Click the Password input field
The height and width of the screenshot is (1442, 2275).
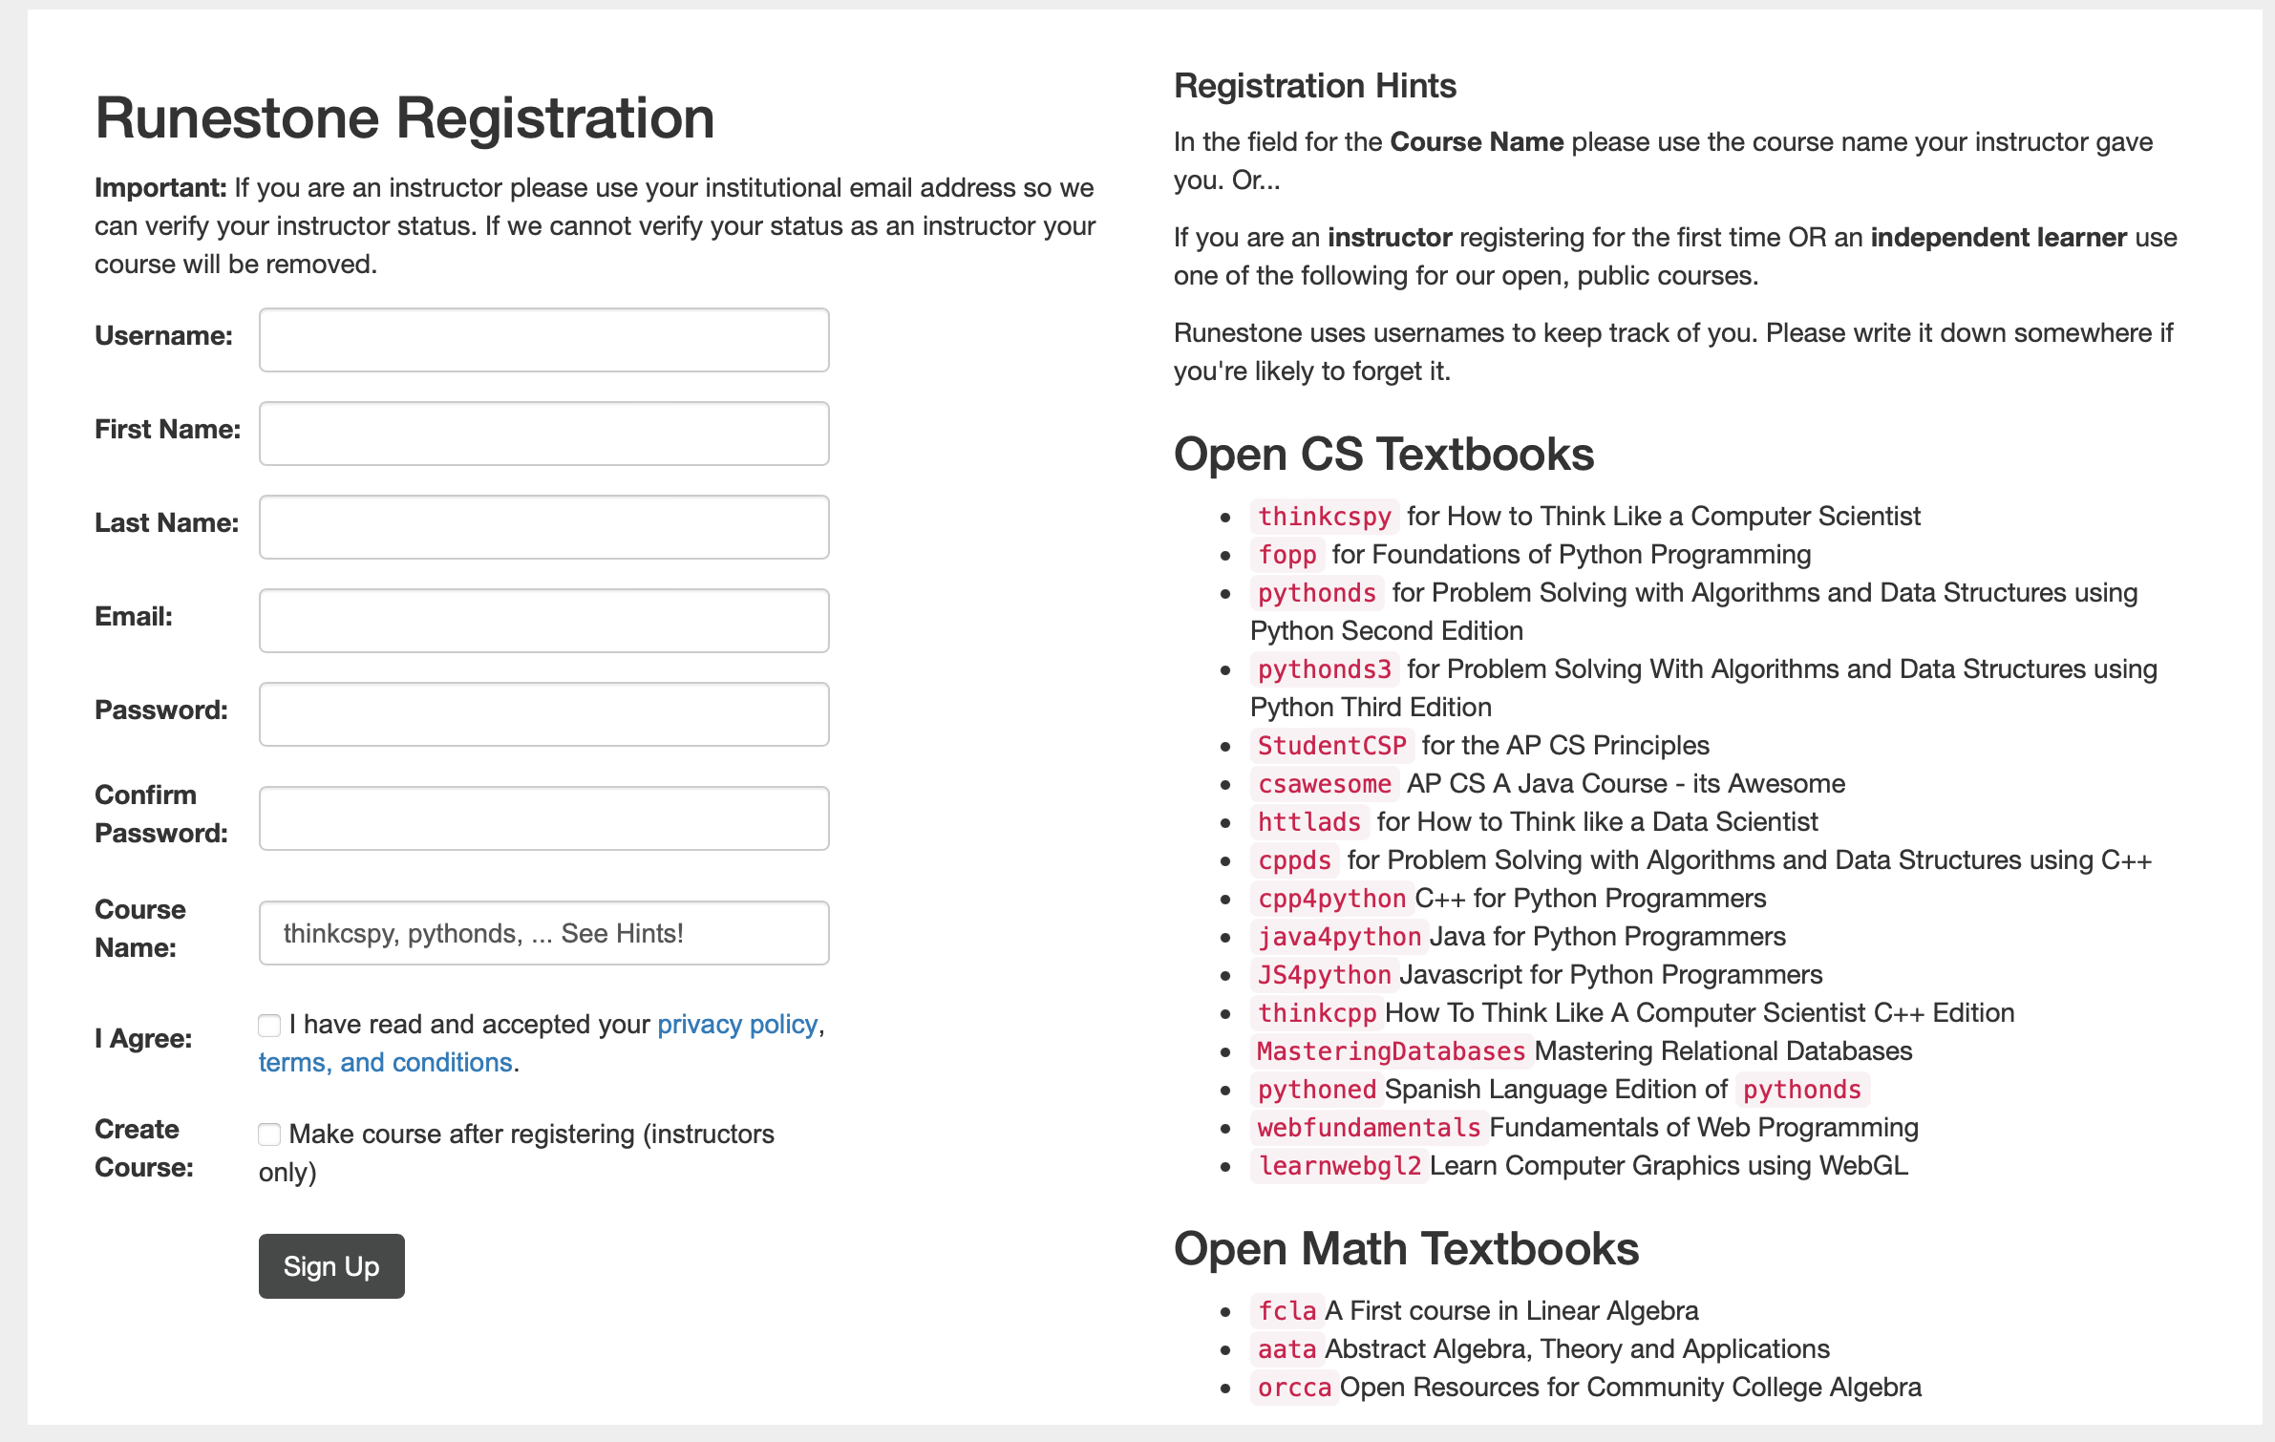coord(542,713)
